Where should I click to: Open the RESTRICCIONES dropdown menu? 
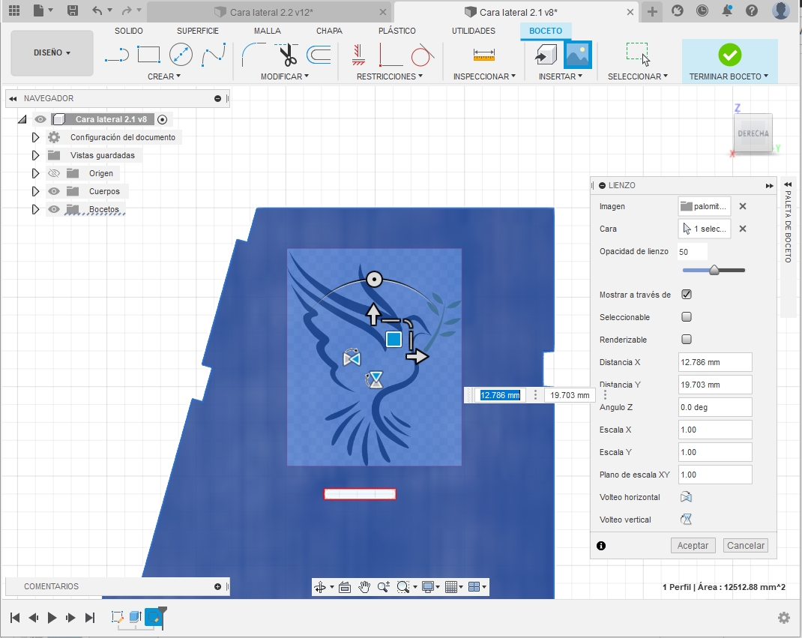390,76
